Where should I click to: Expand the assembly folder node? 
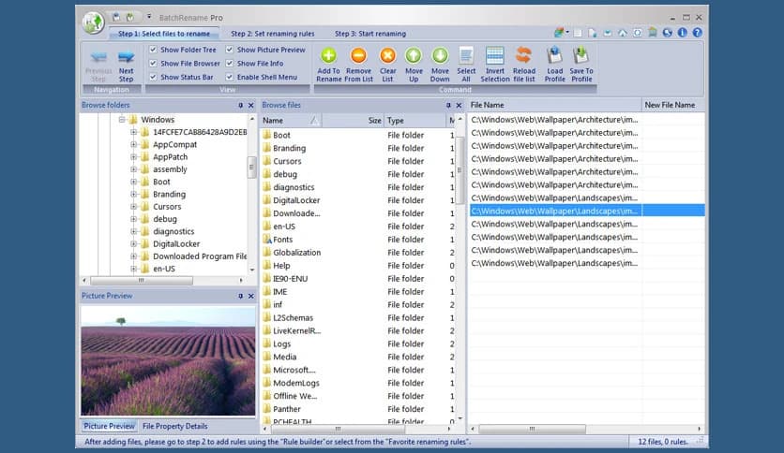[133, 169]
